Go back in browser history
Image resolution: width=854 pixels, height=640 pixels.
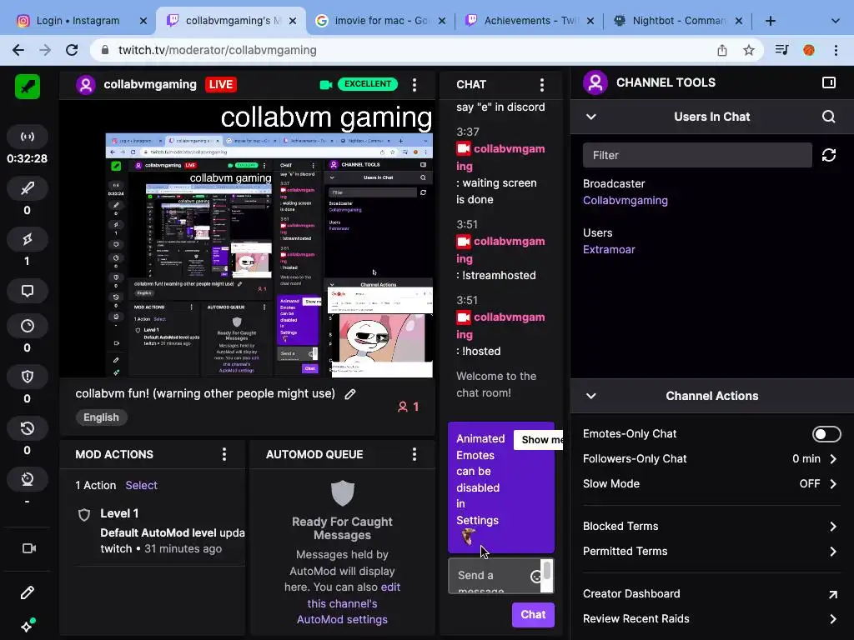coord(18,50)
